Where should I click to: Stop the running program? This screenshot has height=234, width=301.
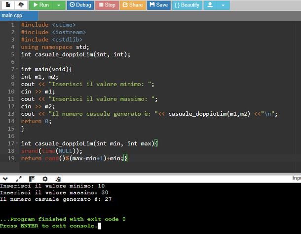click(107, 5)
